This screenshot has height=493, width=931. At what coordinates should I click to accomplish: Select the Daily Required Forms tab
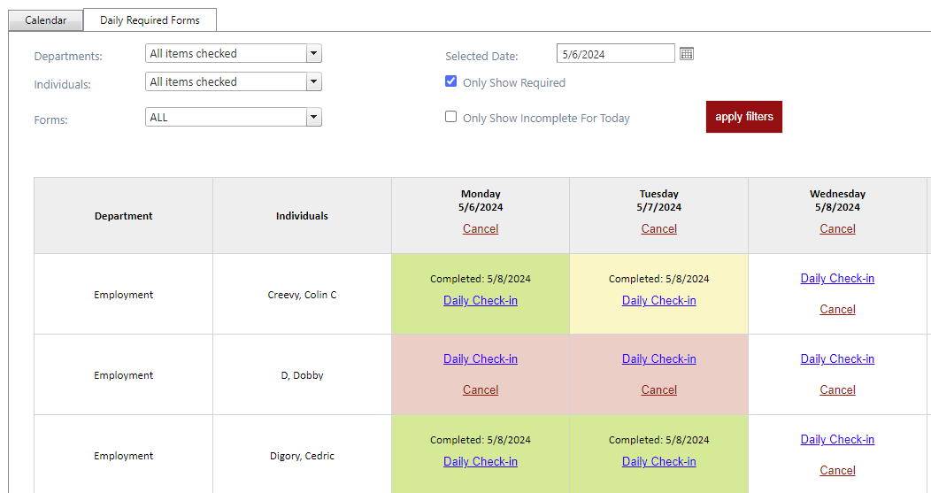click(150, 20)
